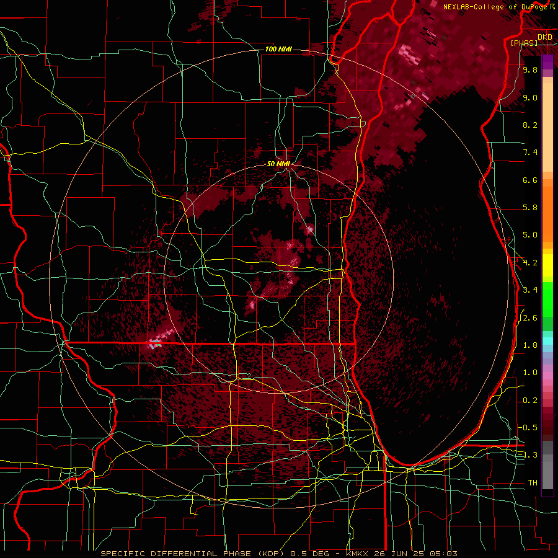The image size is (558, 558).
Task: Pick the dark orange band on the color bar
Action: tap(547, 213)
